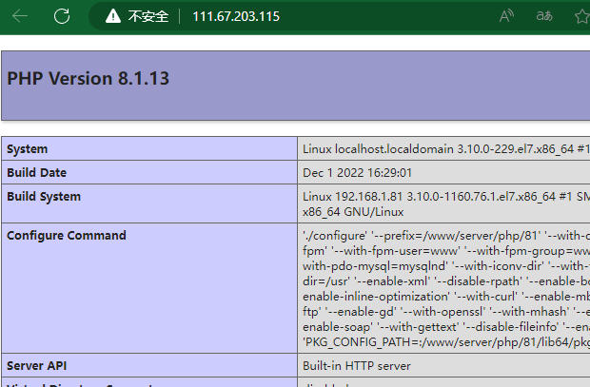590x387 pixels.
Task: Click the Build Date row label
Action: (x=36, y=173)
